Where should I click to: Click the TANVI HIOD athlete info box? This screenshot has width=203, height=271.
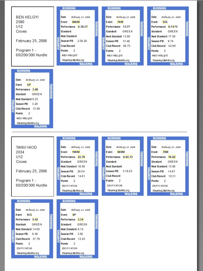point(32,167)
